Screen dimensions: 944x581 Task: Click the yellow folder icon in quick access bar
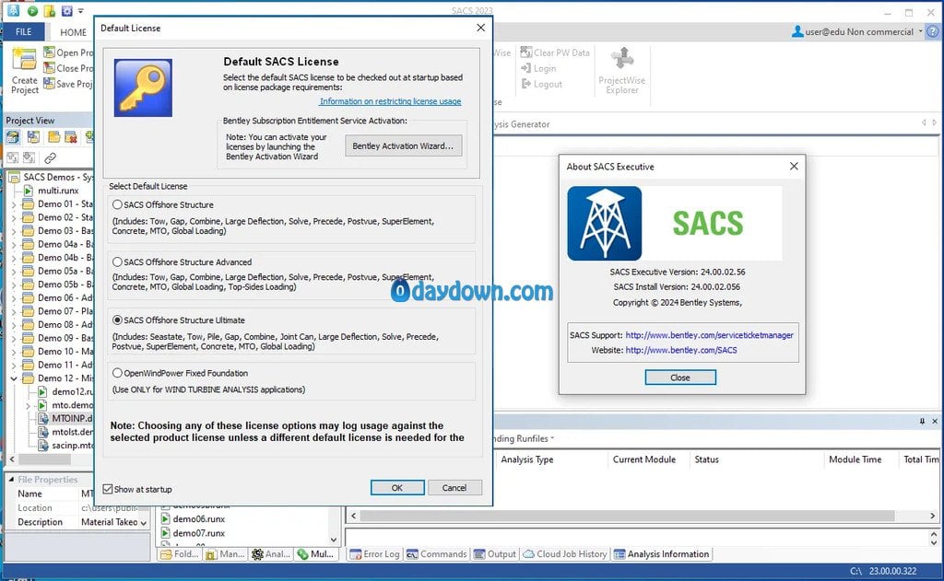(50, 11)
